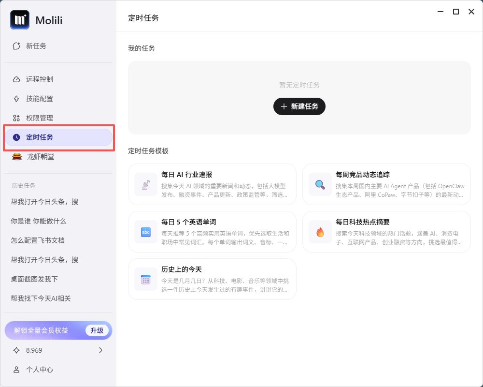This screenshot has height=387, width=483.
Task: Open 远程控制 via its cloud icon
Action: [x=16, y=79]
